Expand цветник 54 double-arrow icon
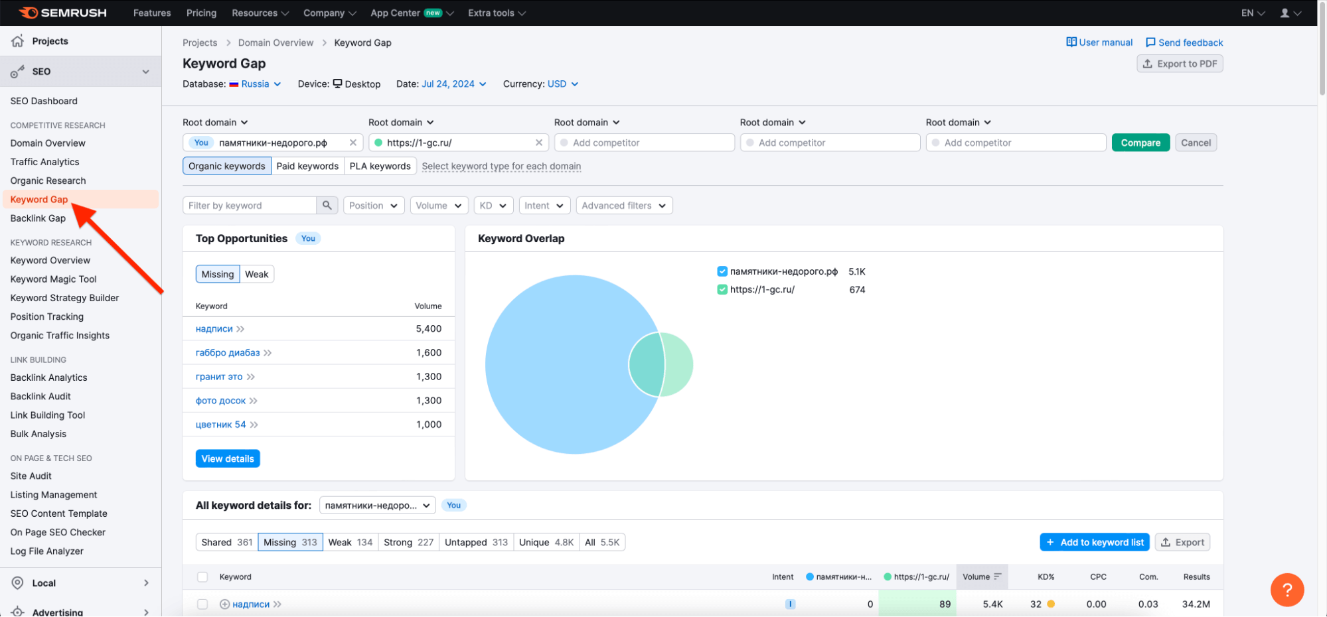This screenshot has height=617, width=1327. click(254, 425)
